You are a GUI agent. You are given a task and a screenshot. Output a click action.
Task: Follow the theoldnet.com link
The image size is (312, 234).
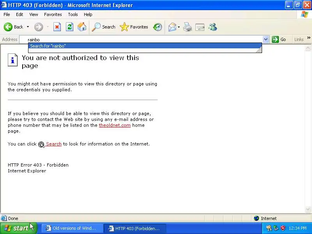(115, 125)
